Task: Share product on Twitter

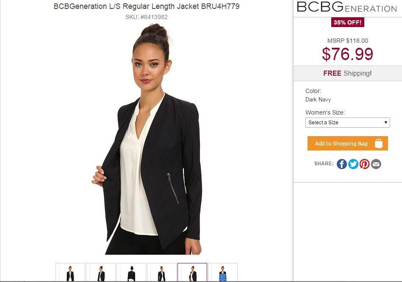Action: 353,164
